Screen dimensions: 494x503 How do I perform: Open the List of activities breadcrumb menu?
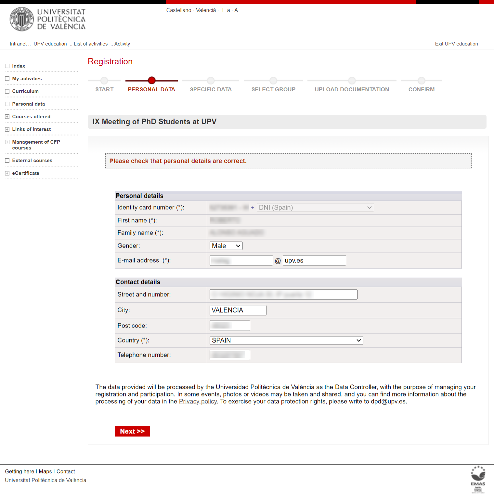pos(90,44)
